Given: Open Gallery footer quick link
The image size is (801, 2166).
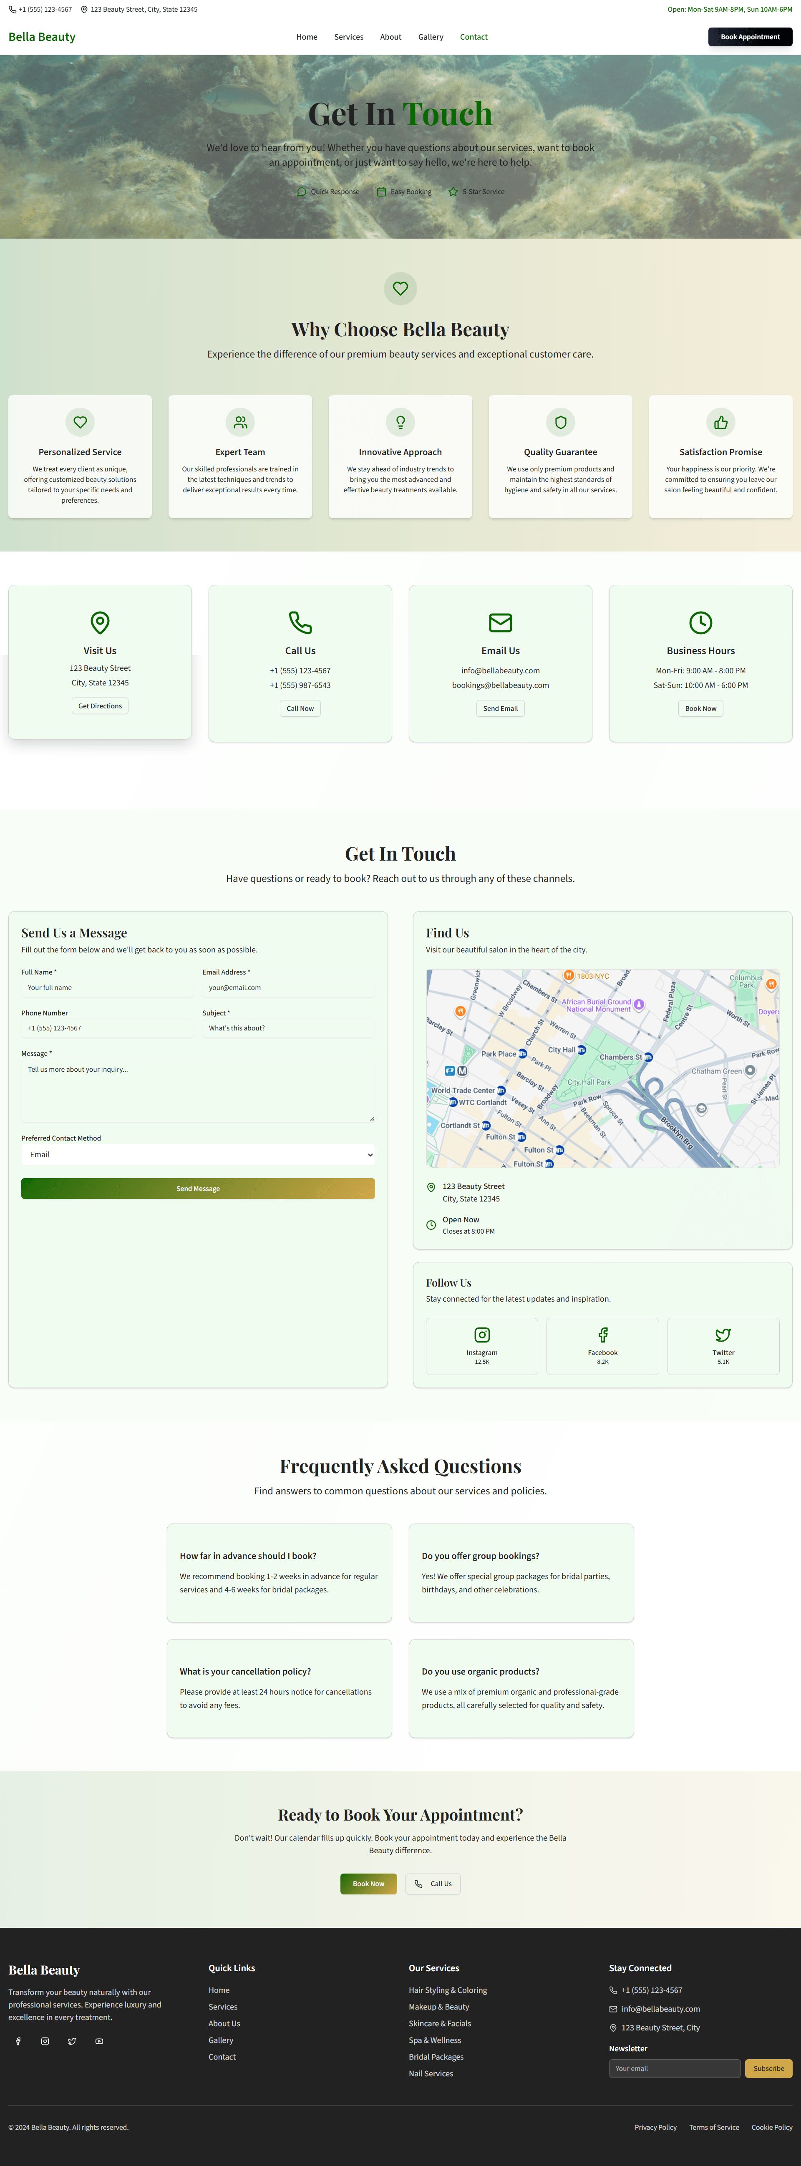Looking at the screenshot, I should pos(221,2041).
